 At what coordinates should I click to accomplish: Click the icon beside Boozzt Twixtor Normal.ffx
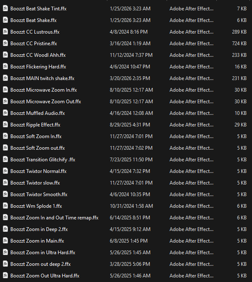coord(5,171)
